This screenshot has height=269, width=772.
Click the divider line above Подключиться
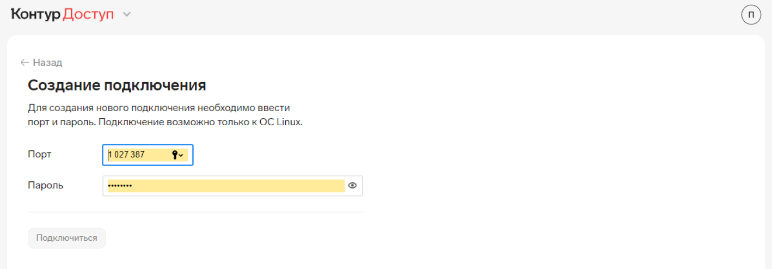click(x=195, y=212)
